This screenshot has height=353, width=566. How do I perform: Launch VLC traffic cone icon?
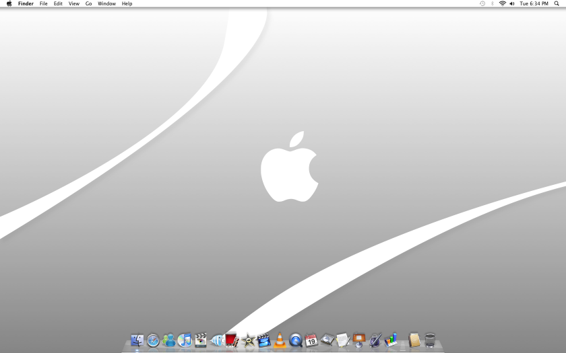click(x=280, y=340)
